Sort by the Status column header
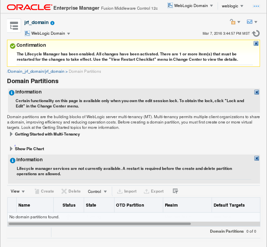267x247 pixels. pos(69,205)
